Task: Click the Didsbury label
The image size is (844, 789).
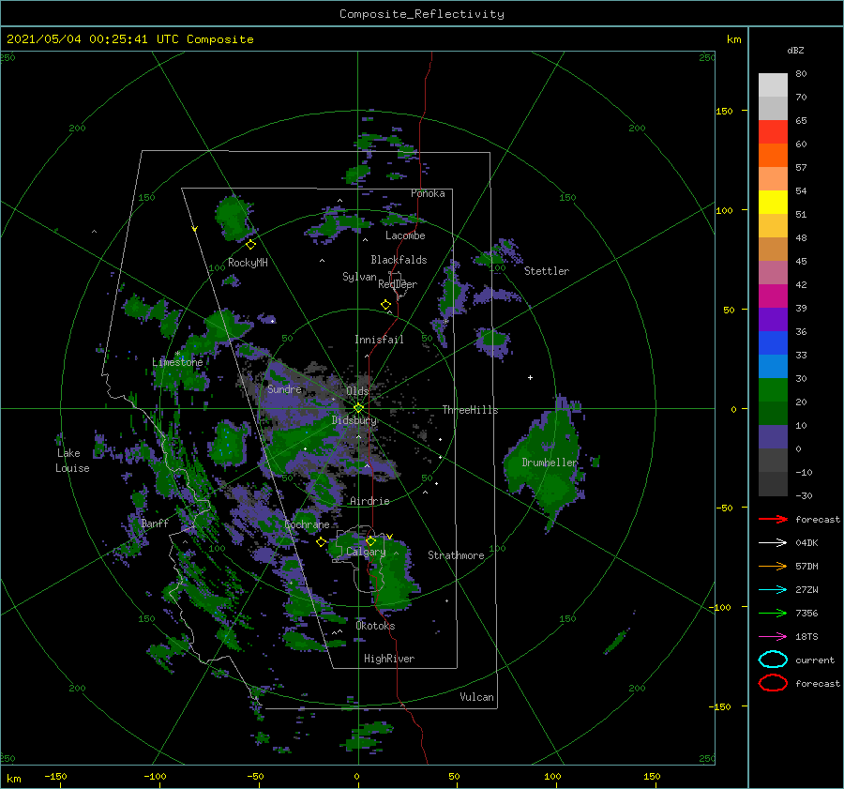Action: [354, 420]
